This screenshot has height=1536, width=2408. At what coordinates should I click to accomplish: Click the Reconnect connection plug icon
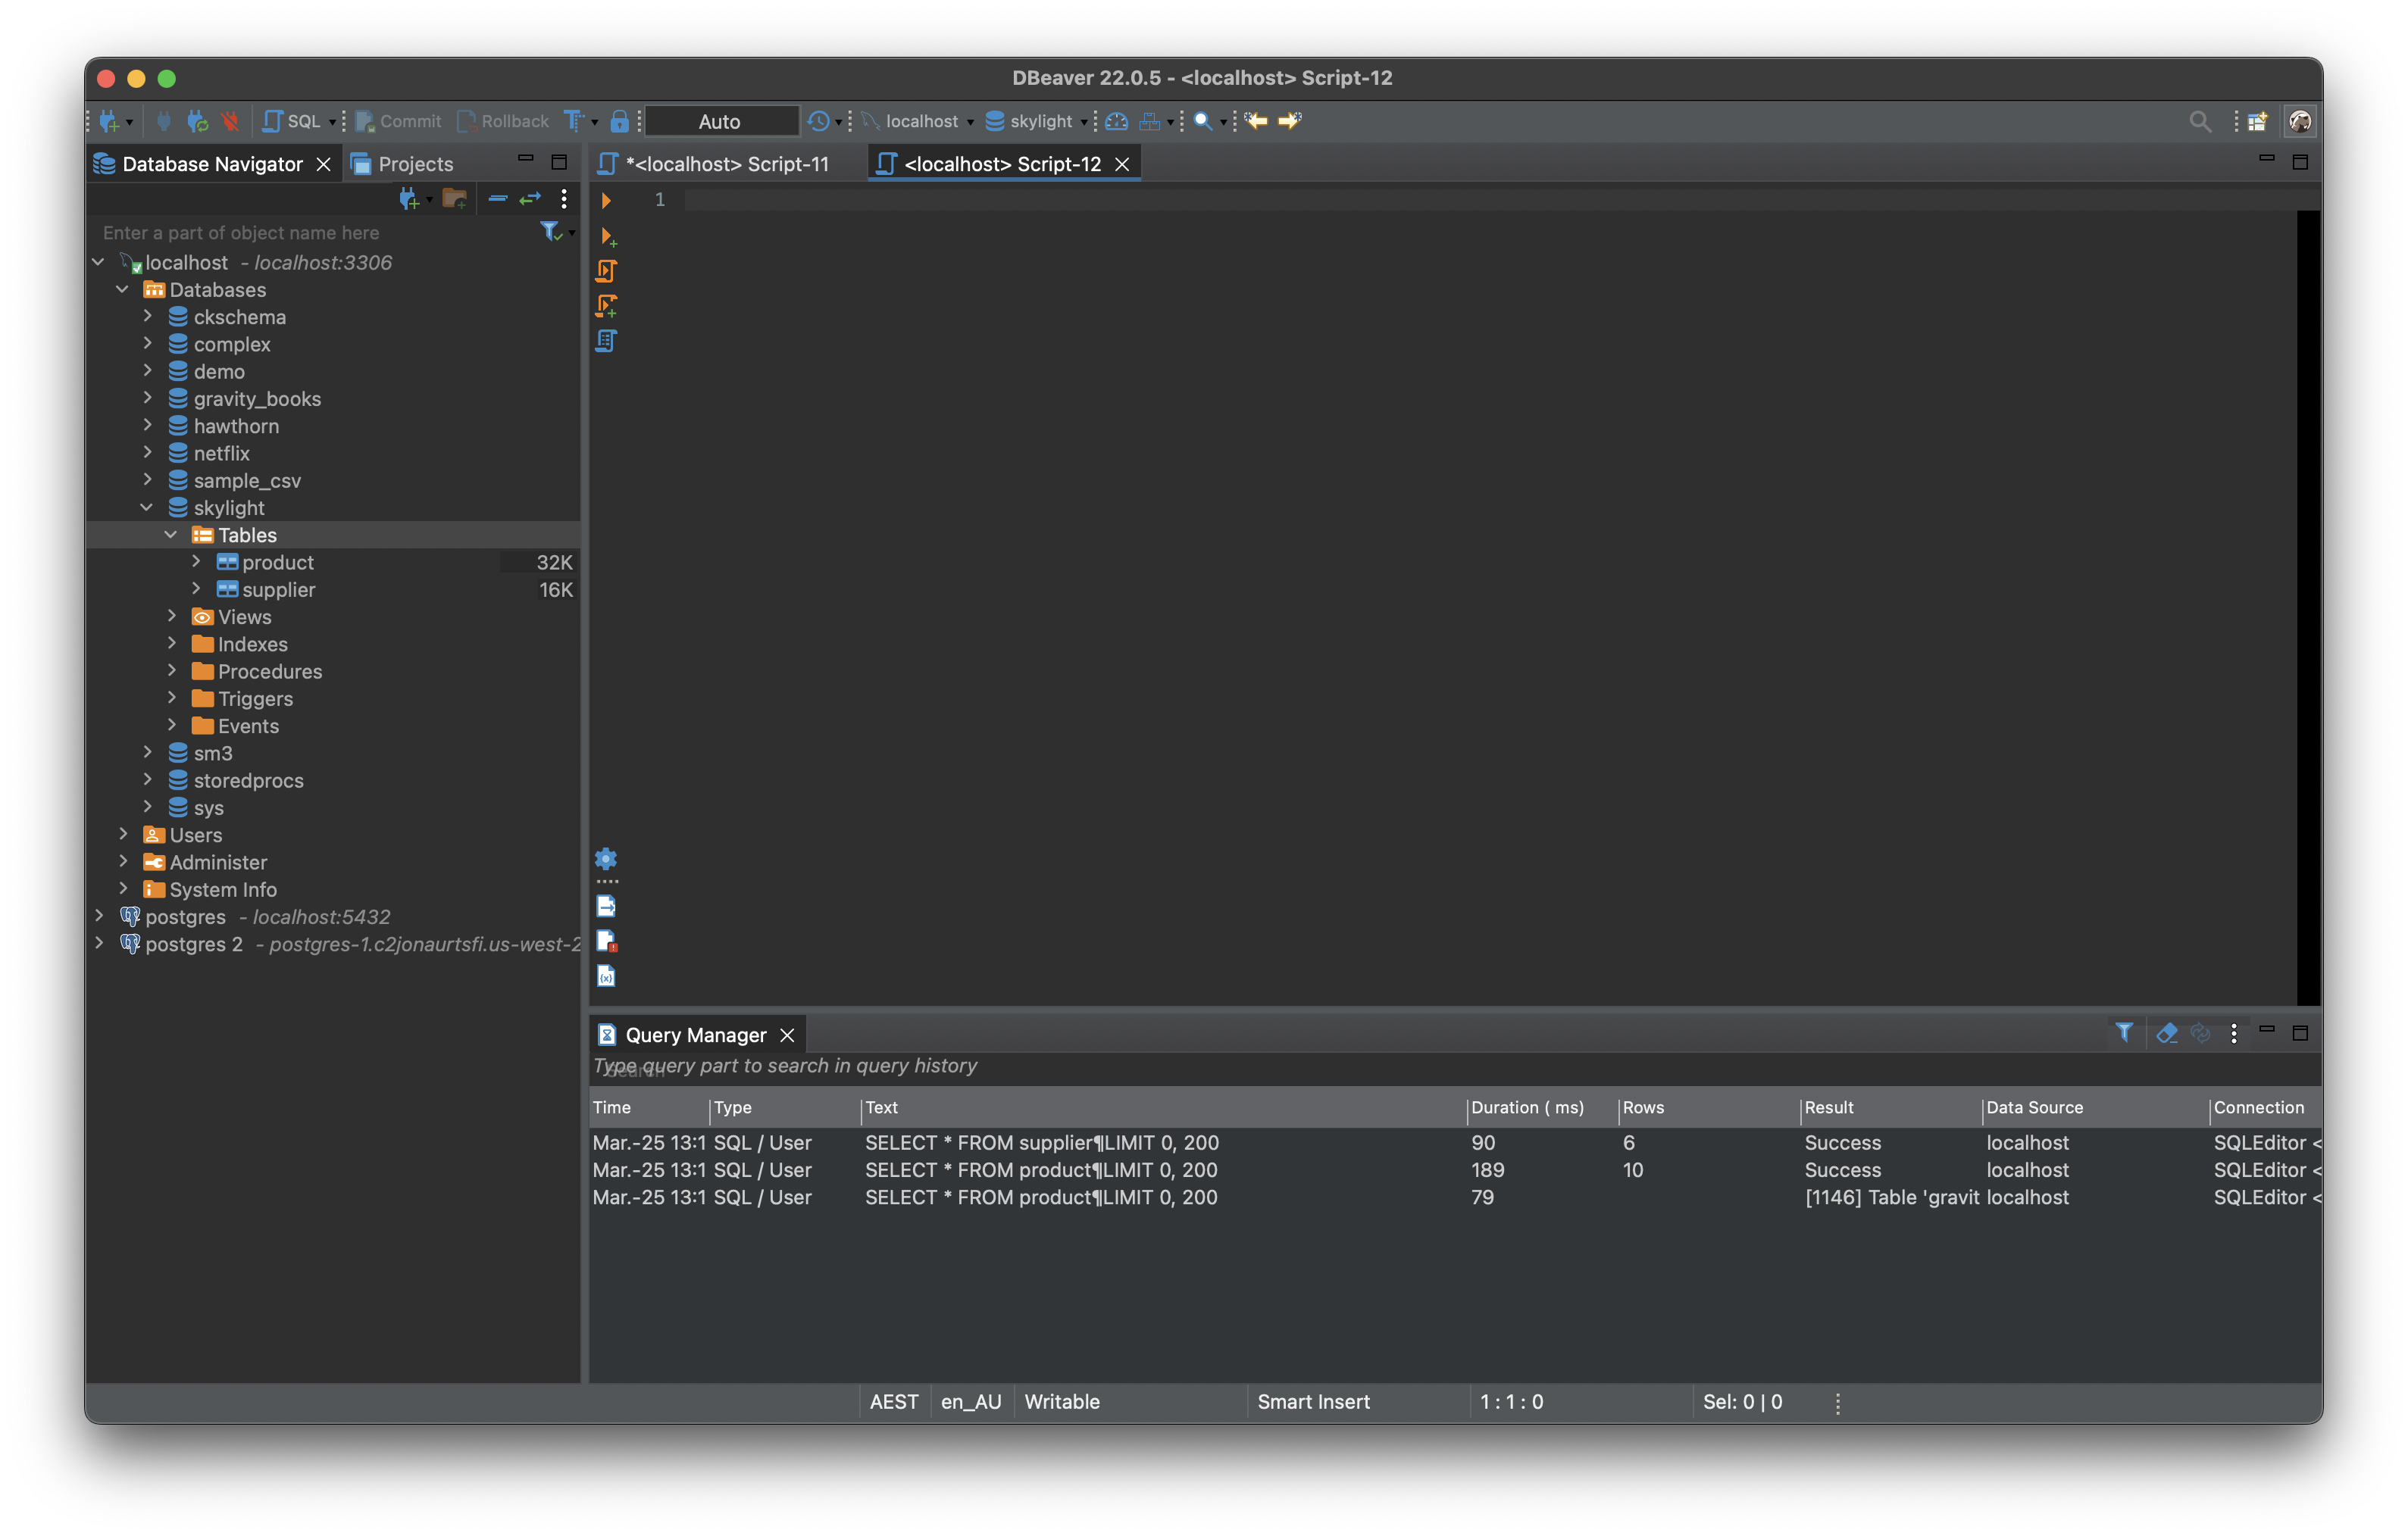pos(197,122)
